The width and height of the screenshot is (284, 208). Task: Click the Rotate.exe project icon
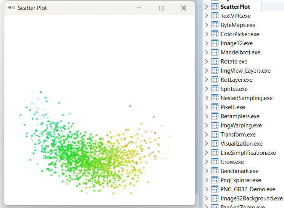click(215, 62)
